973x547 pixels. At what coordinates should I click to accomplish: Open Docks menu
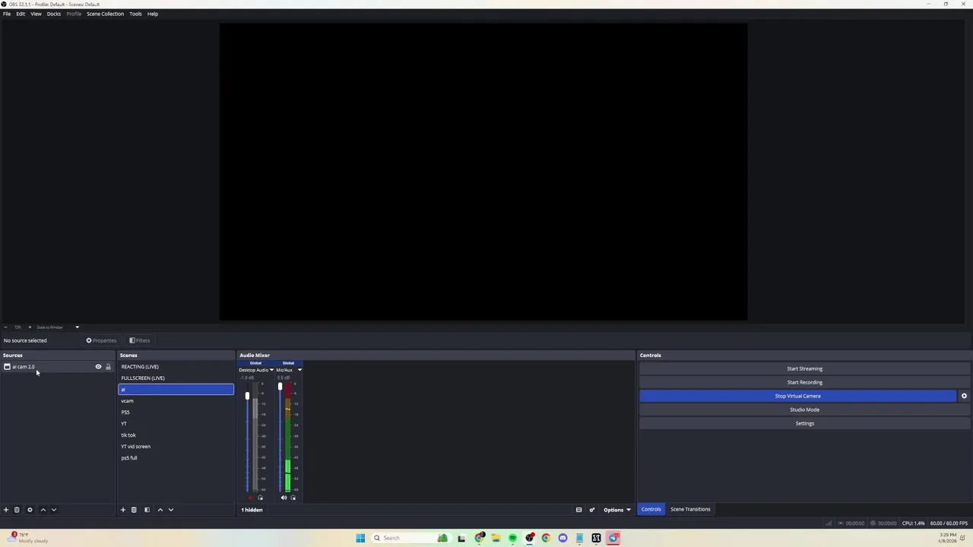[x=54, y=14]
